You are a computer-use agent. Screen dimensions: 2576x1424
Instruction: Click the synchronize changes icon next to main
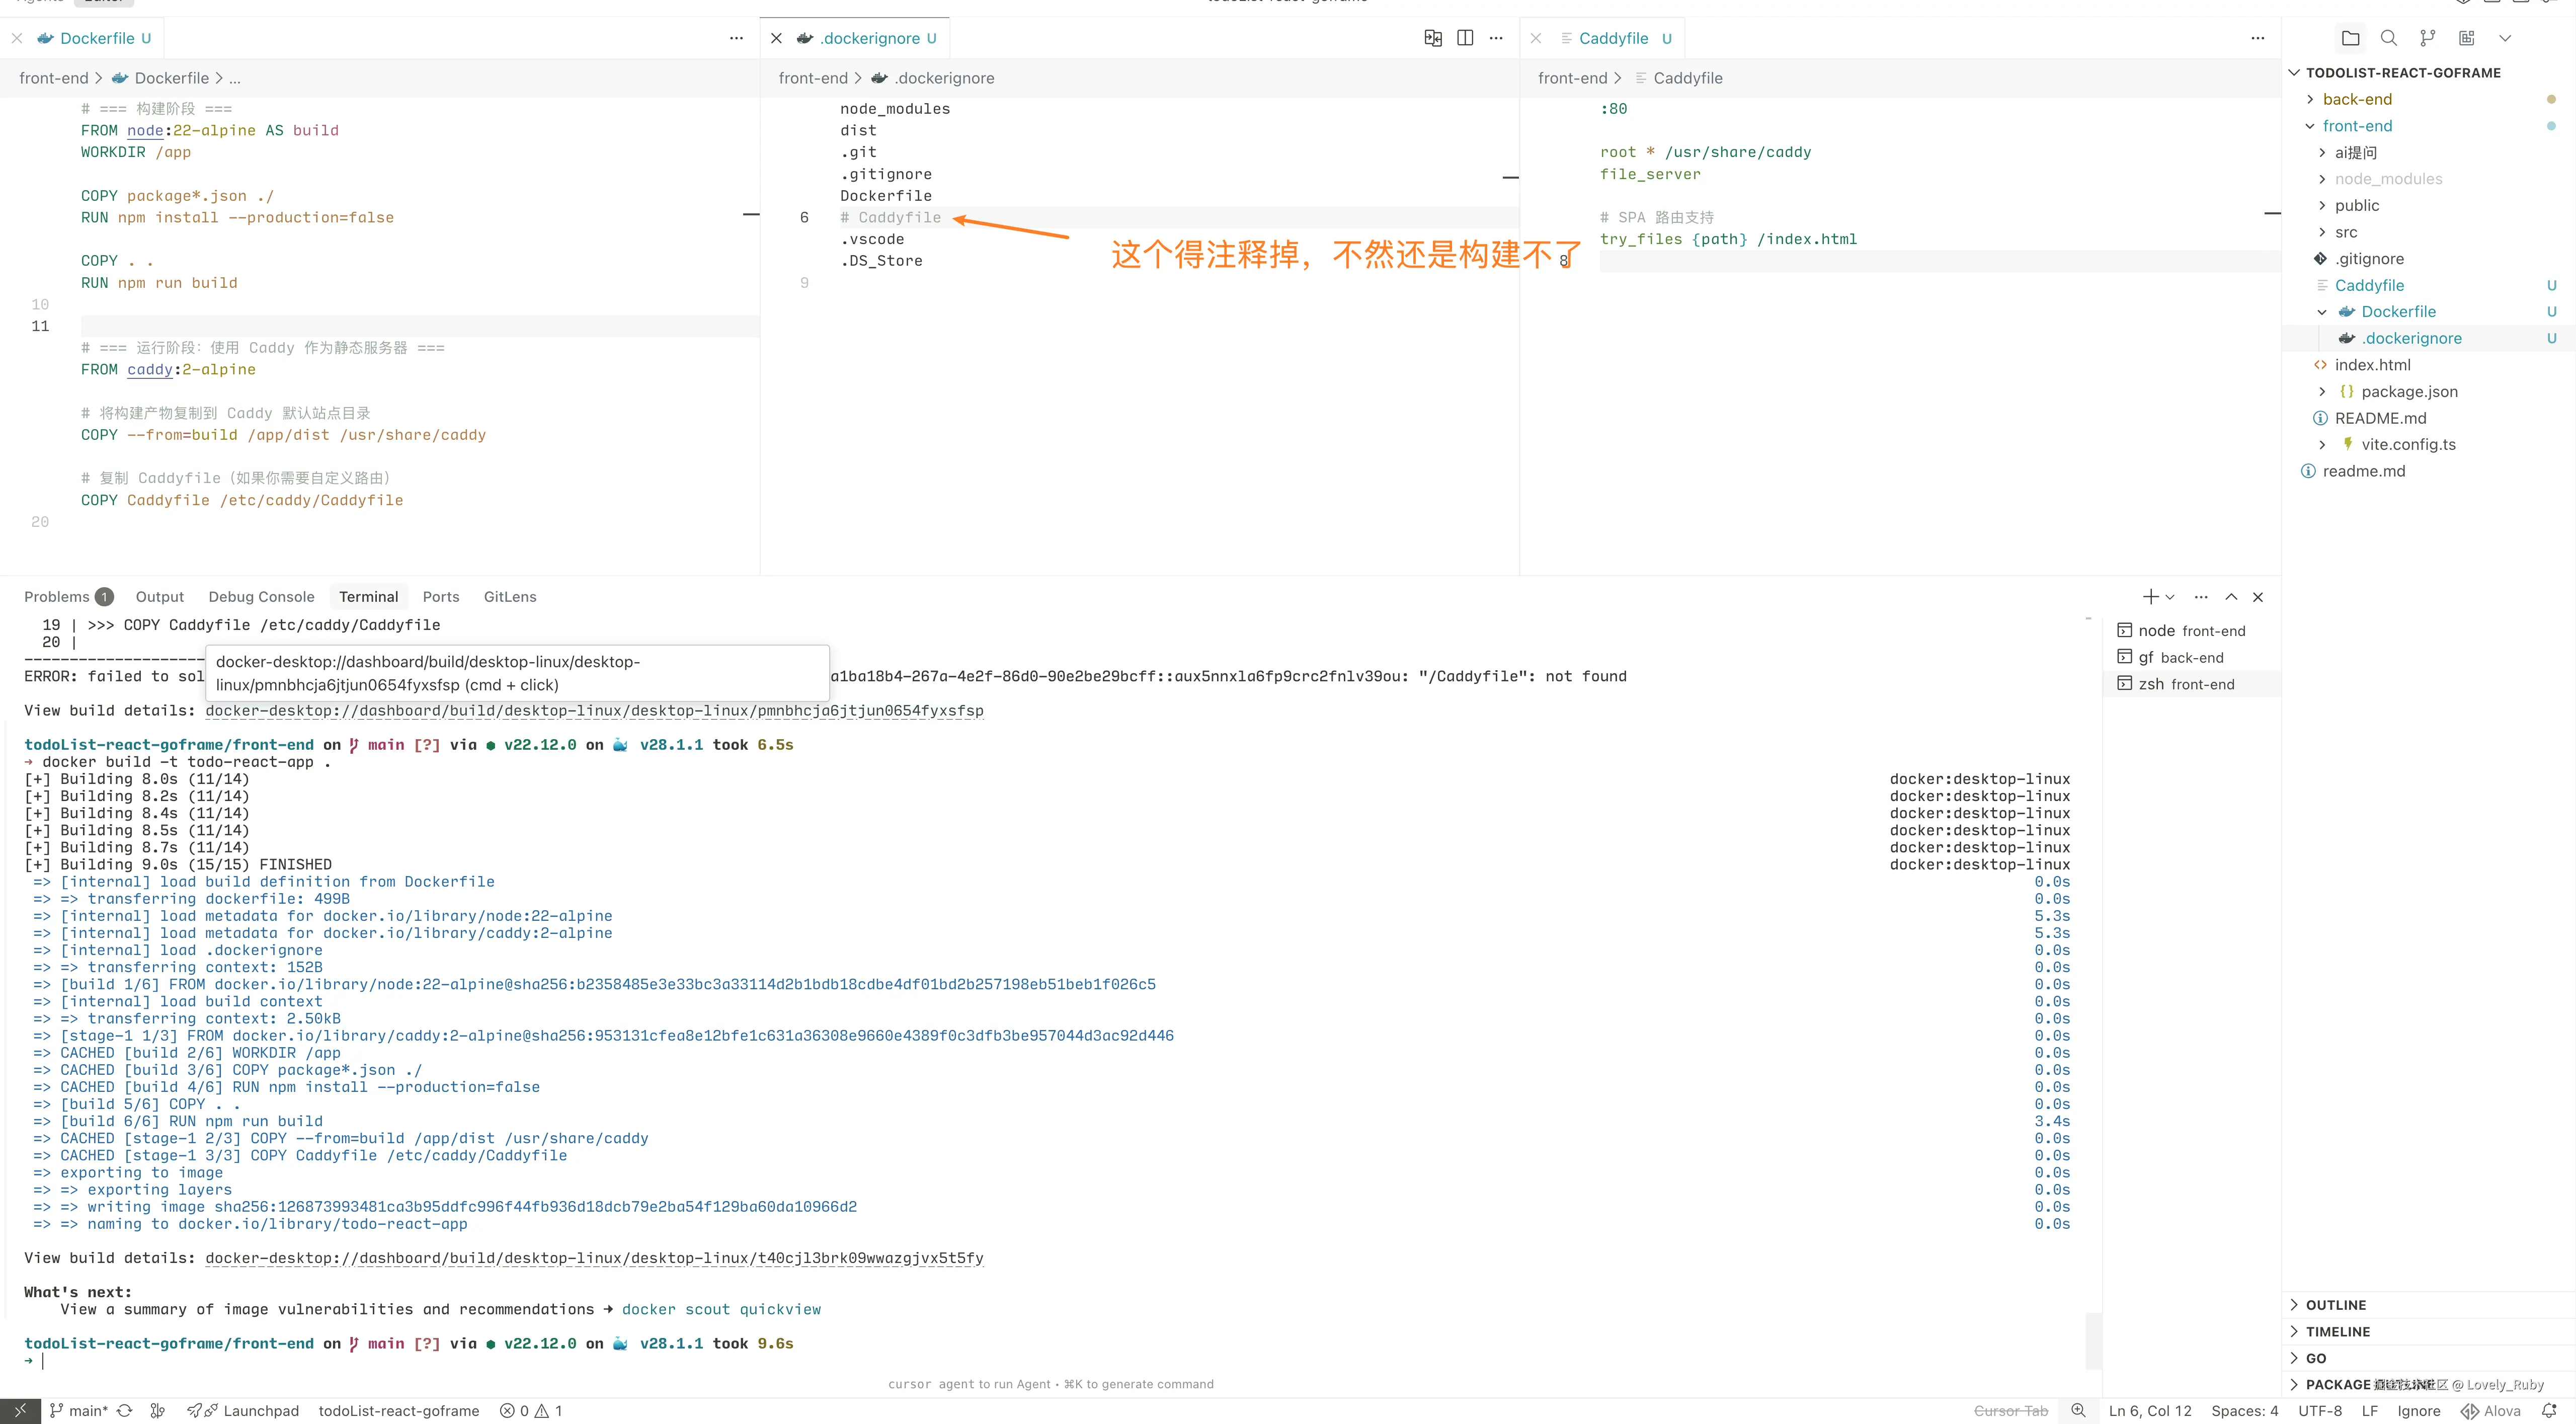[x=125, y=1410]
